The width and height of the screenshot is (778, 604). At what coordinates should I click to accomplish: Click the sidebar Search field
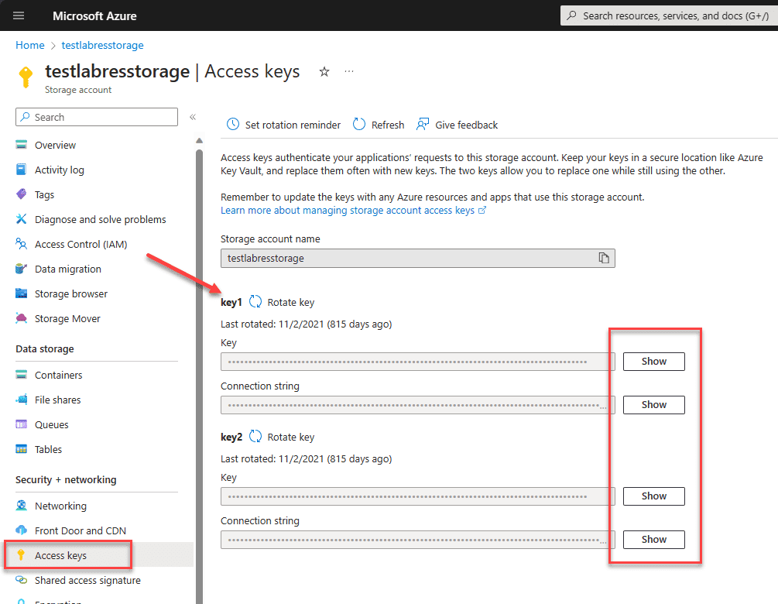click(x=97, y=117)
